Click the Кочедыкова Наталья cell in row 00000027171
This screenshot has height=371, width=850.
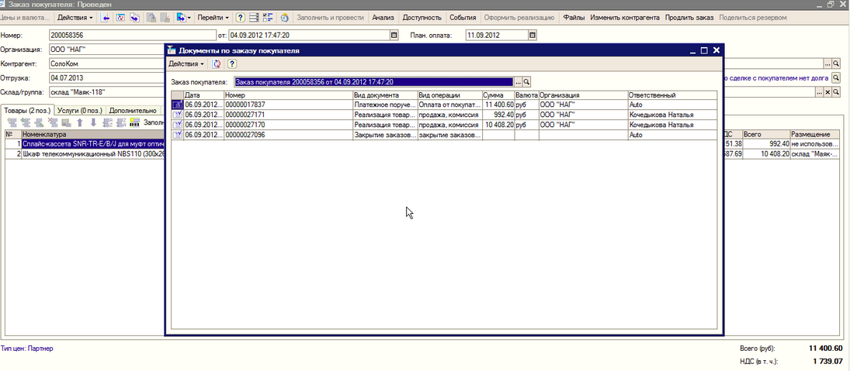[x=672, y=115]
